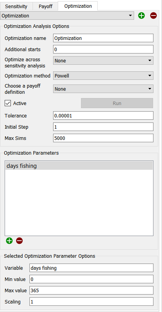This screenshot has width=162, height=312.
Task: Click the Run button
Action: click(x=117, y=103)
